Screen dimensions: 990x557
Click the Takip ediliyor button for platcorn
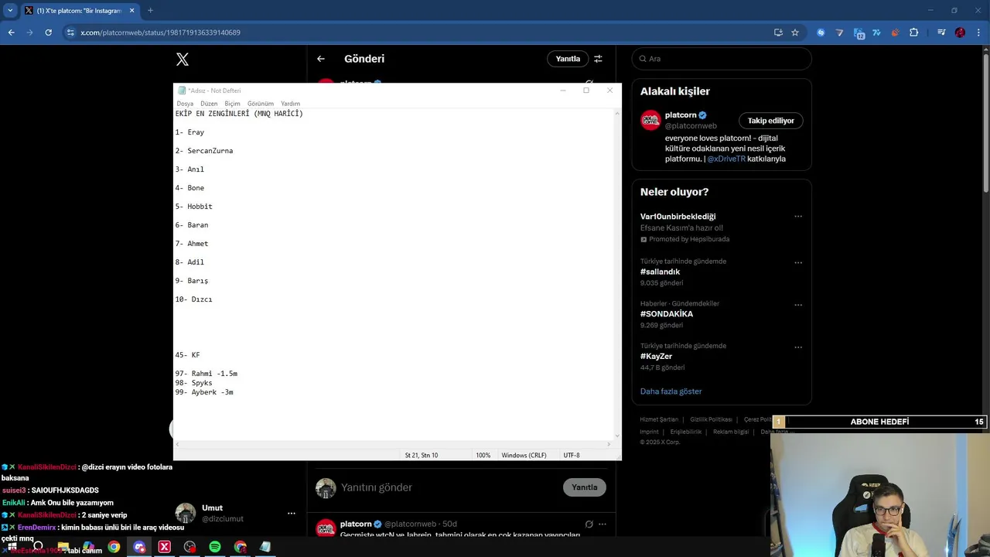[771, 121]
